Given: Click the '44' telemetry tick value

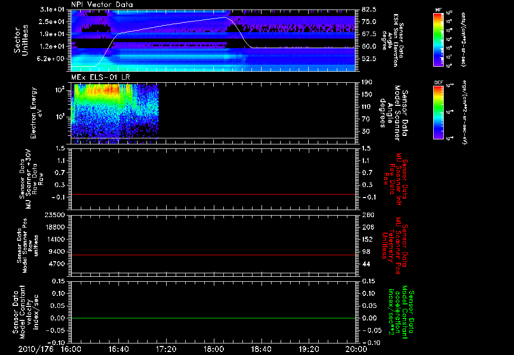Looking at the screenshot, I should click(x=366, y=264).
